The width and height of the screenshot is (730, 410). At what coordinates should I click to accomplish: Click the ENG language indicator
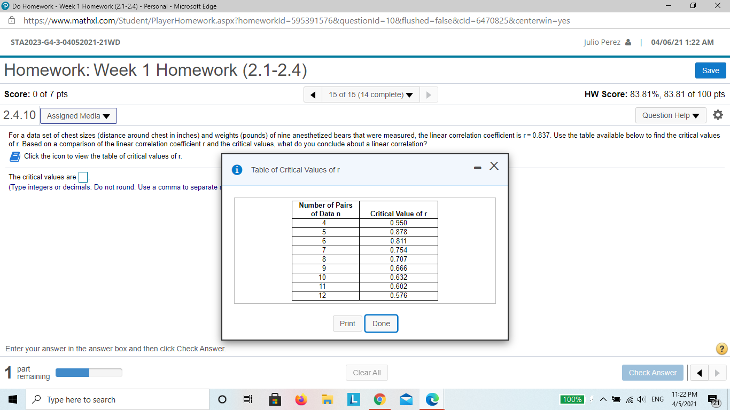coord(658,399)
